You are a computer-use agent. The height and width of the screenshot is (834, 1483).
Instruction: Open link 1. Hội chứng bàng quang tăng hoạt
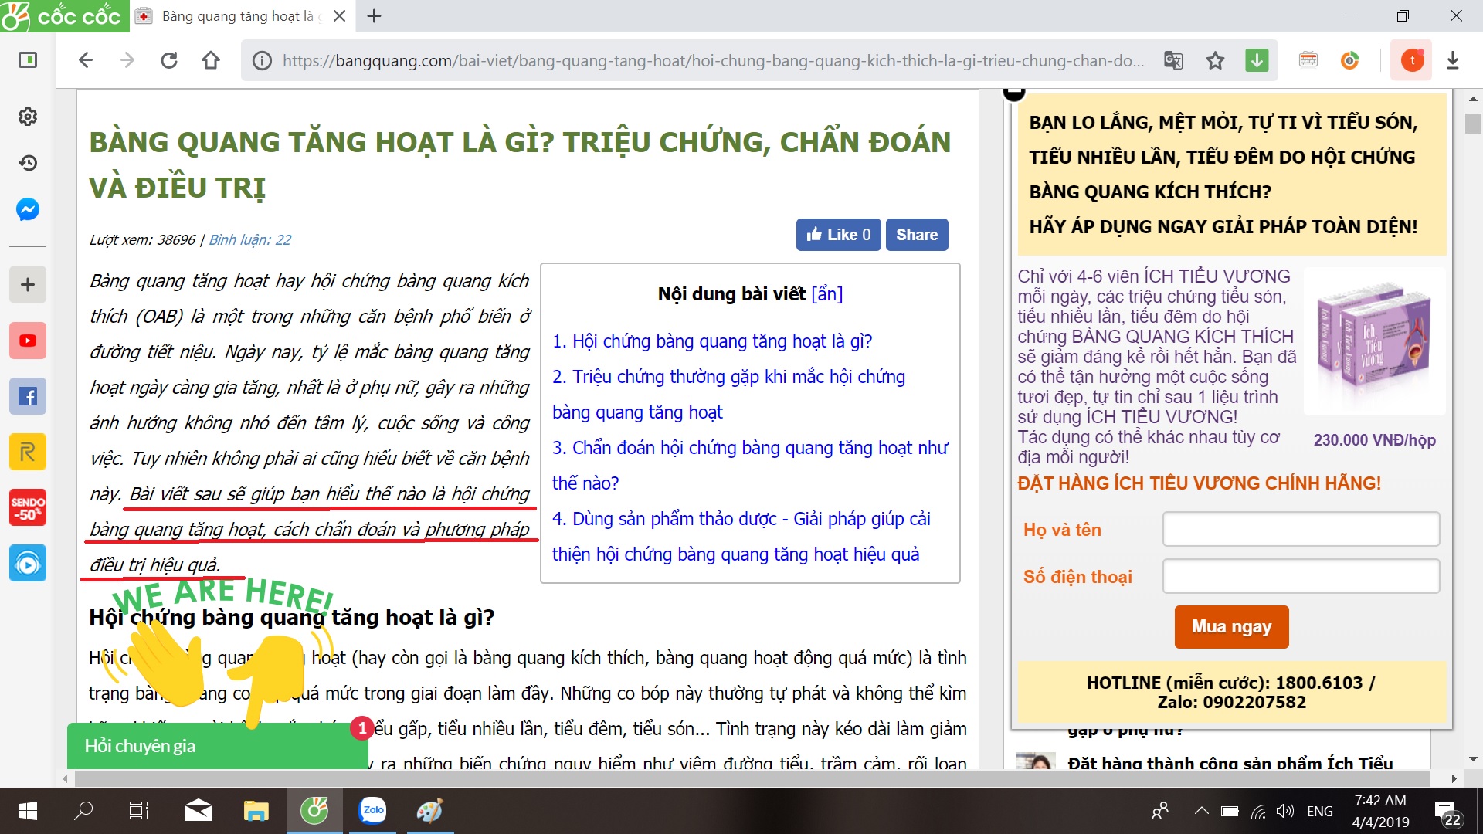711,341
